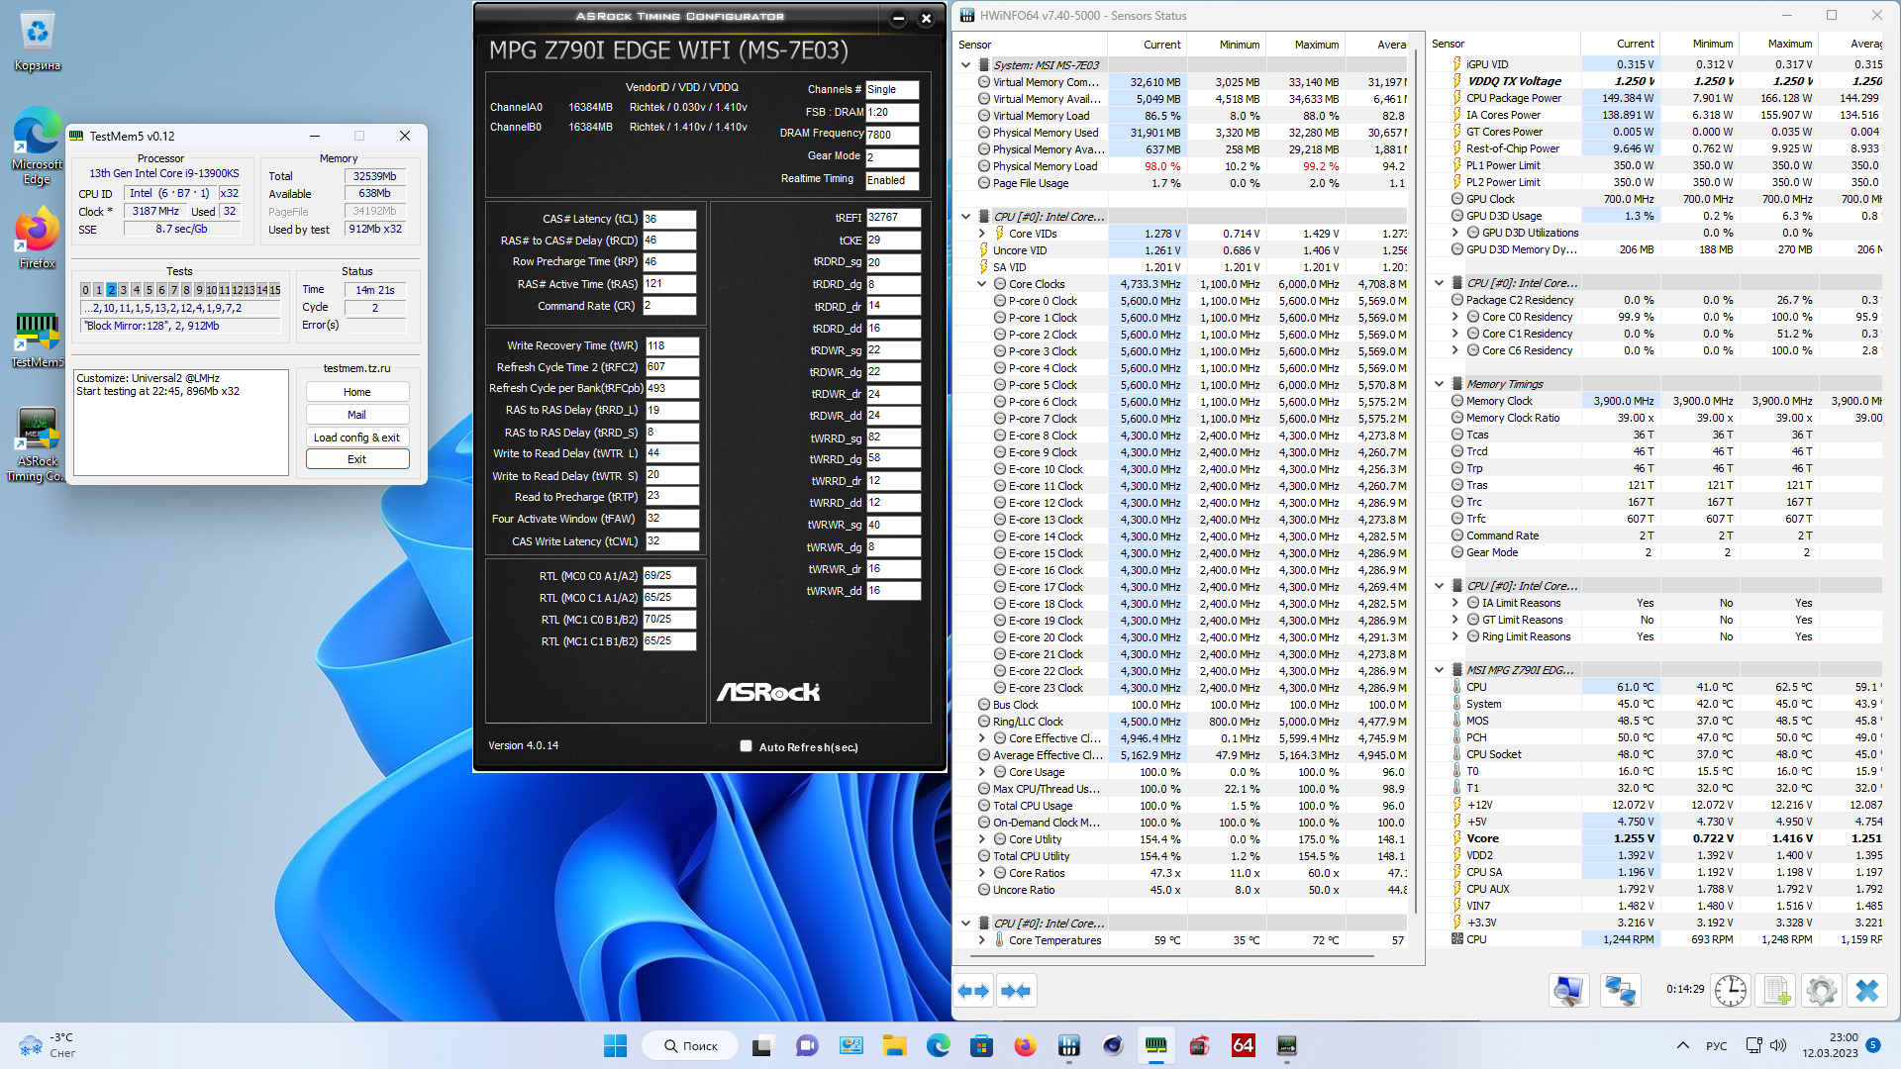
Task: Start logging with the sheet-plus icon
Action: (1776, 991)
